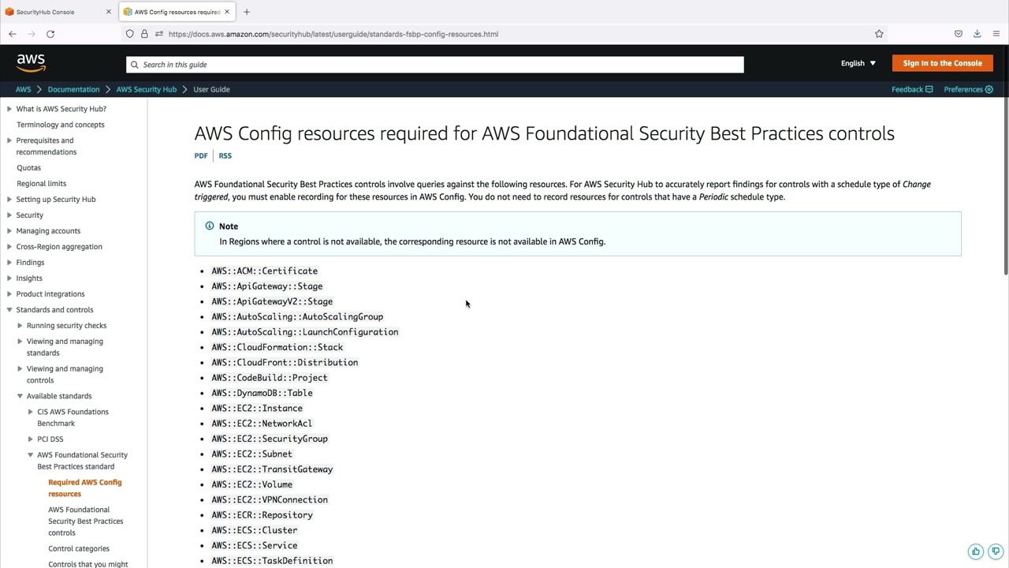Expand the PCI DSS tree item

(x=31, y=439)
